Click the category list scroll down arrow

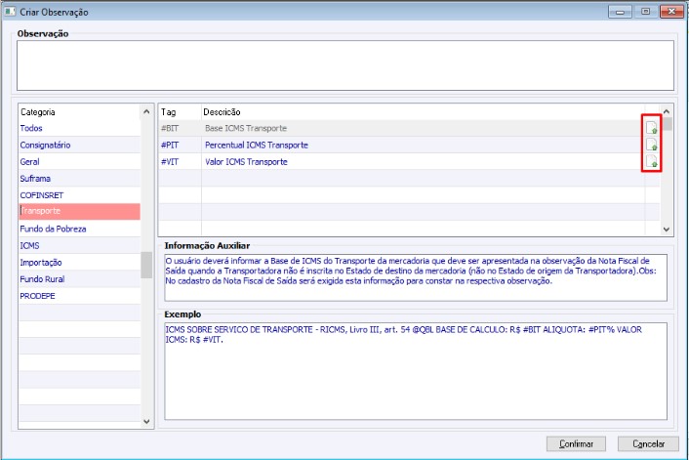click(x=146, y=421)
